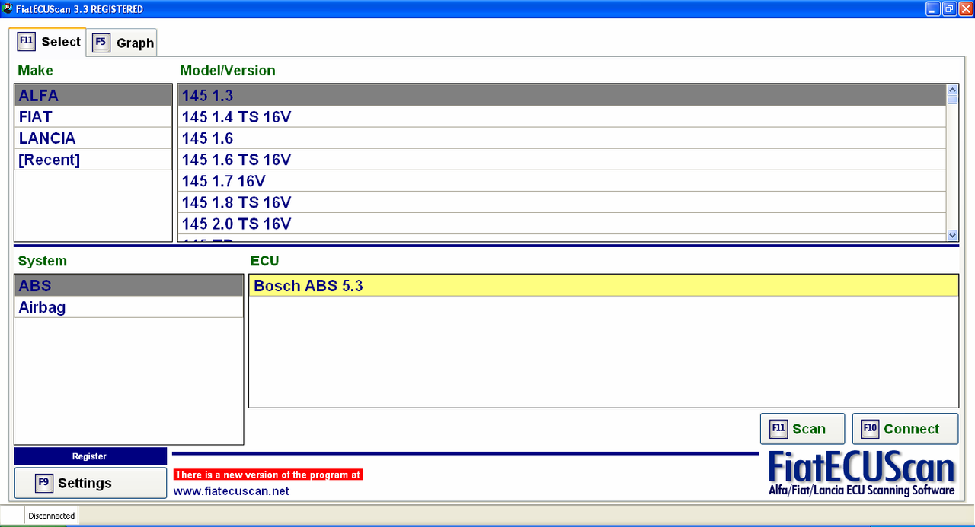975x527 pixels.
Task: Pick model 145 1.6 TS 16V
Action: pyautogui.click(x=562, y=159)
